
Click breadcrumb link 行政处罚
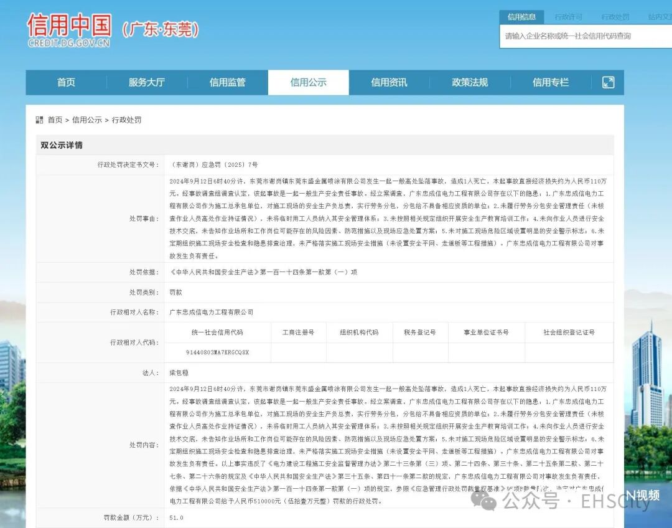tap(127, 120)
